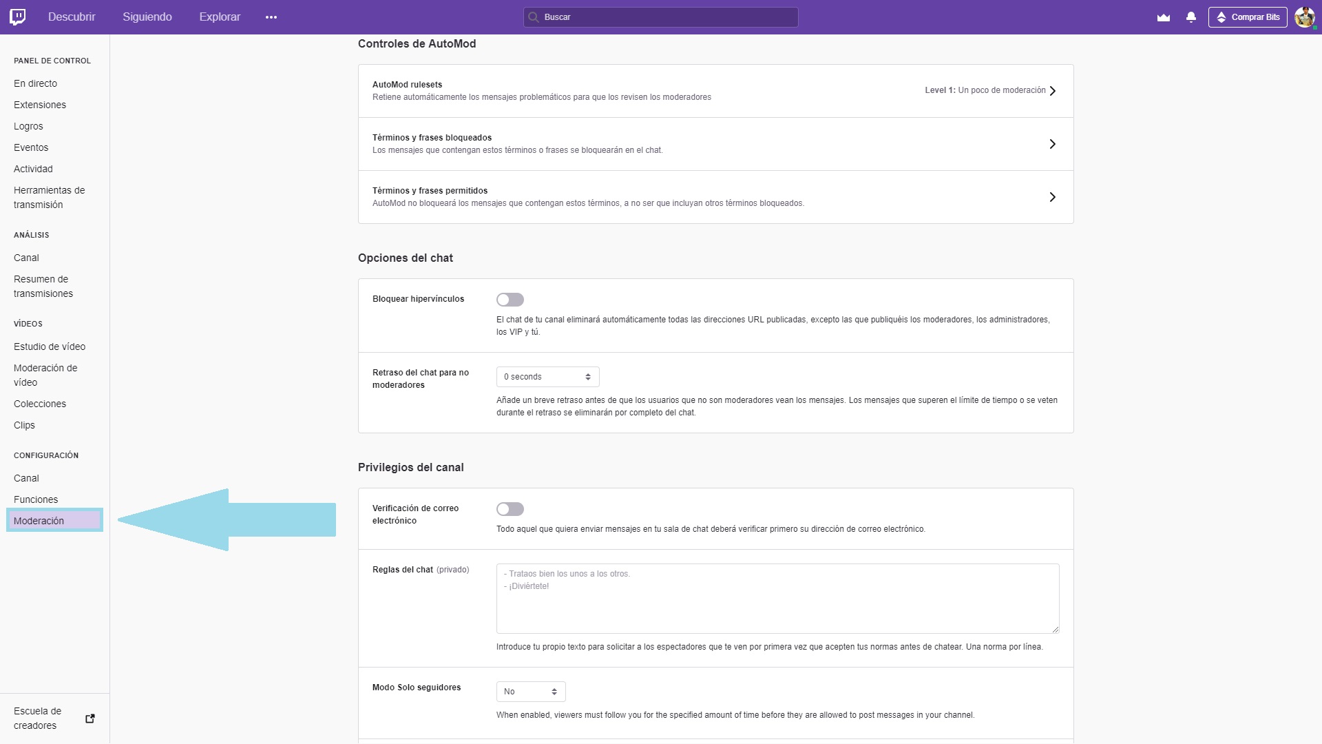Open Herramientas de transmisión
Screen dimensions: 1322x744
tap(50, 197)
